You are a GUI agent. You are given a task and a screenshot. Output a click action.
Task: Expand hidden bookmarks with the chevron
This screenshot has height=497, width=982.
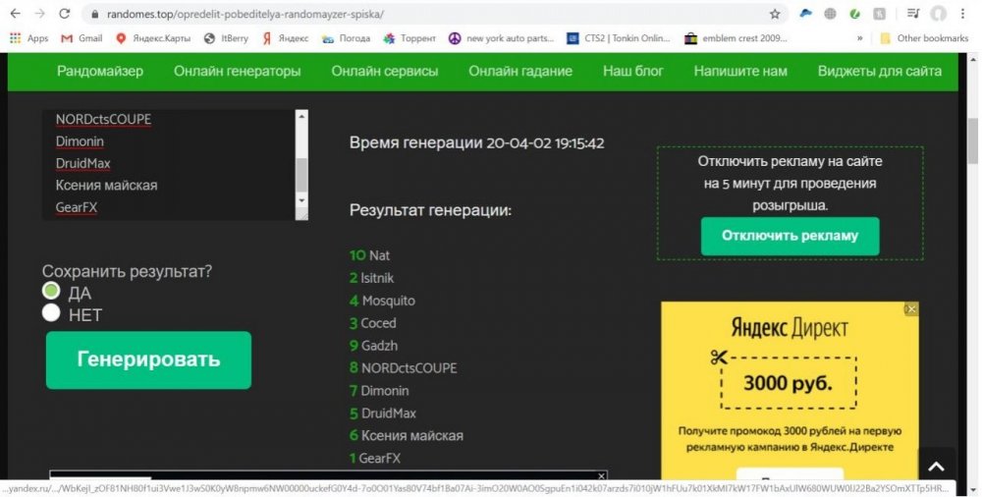coord(860,38)
